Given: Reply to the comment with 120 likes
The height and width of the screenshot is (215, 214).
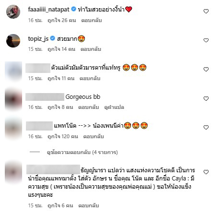Looking at the screenshot, I should coord(94,136).
